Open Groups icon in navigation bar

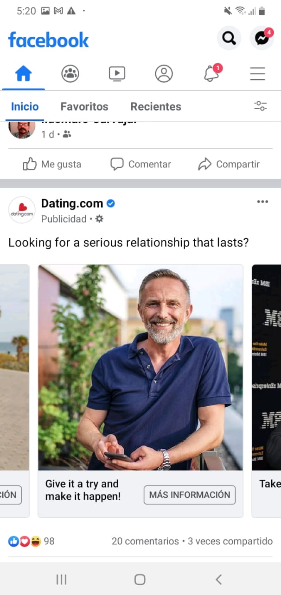[70, 73]
